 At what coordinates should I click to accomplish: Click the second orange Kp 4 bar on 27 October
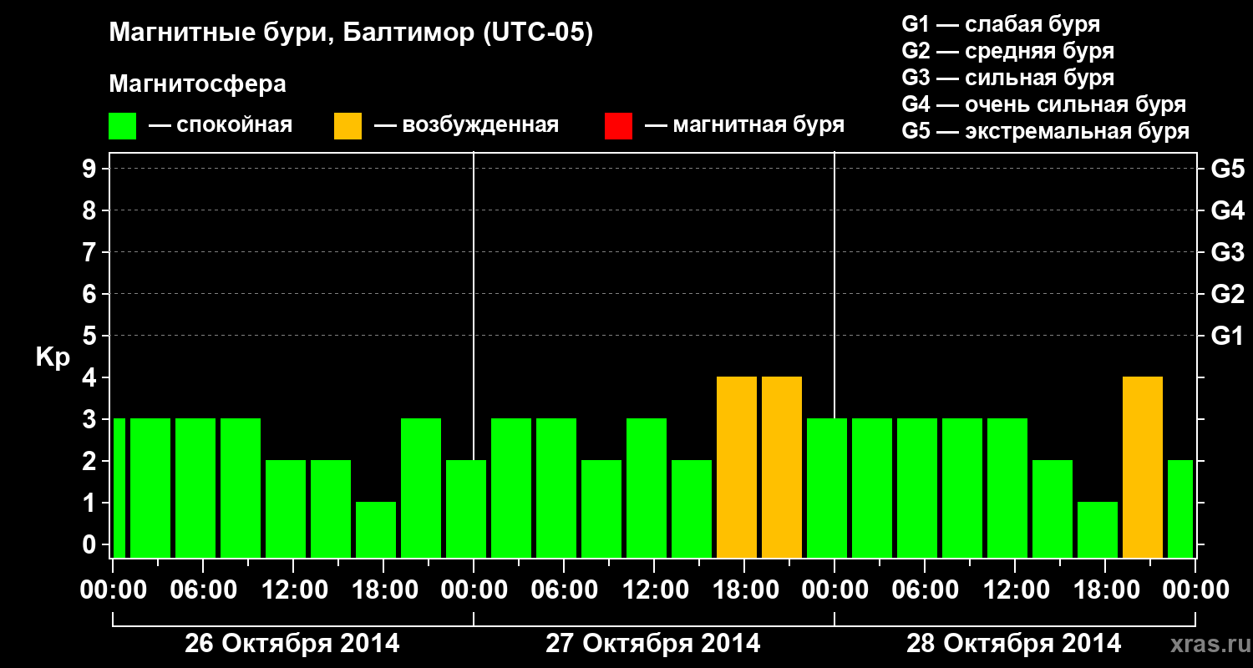[x=782, y=468]
